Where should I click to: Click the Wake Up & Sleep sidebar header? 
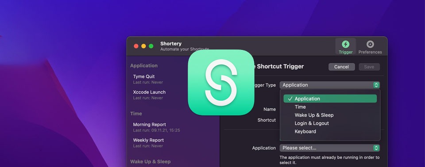151,162
